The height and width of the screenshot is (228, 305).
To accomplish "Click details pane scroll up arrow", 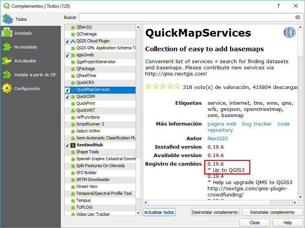I will (x=300, y=27).
